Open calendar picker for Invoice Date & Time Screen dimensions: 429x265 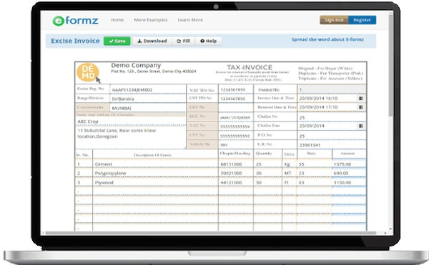tap(361, 99)
